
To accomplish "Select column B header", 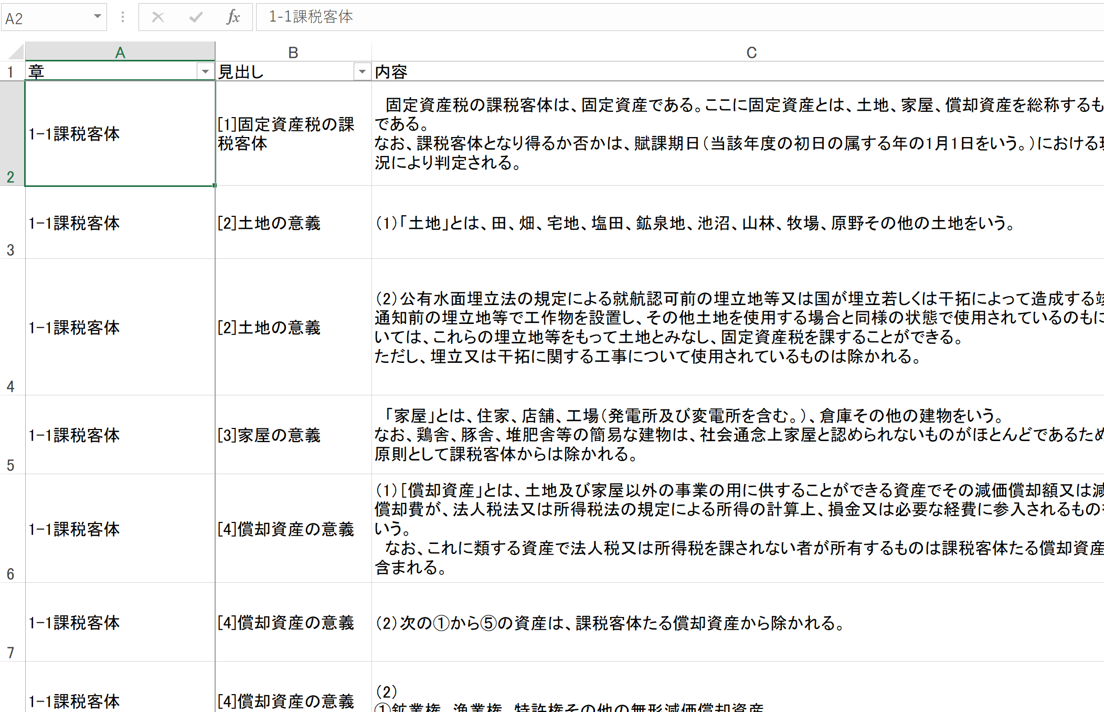I will coord(293,53).
